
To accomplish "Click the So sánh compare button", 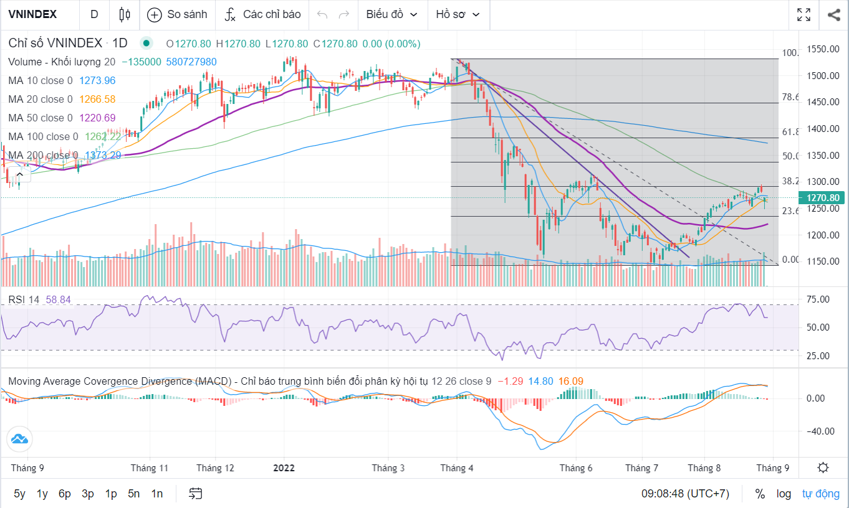I will tap(177, 14).
